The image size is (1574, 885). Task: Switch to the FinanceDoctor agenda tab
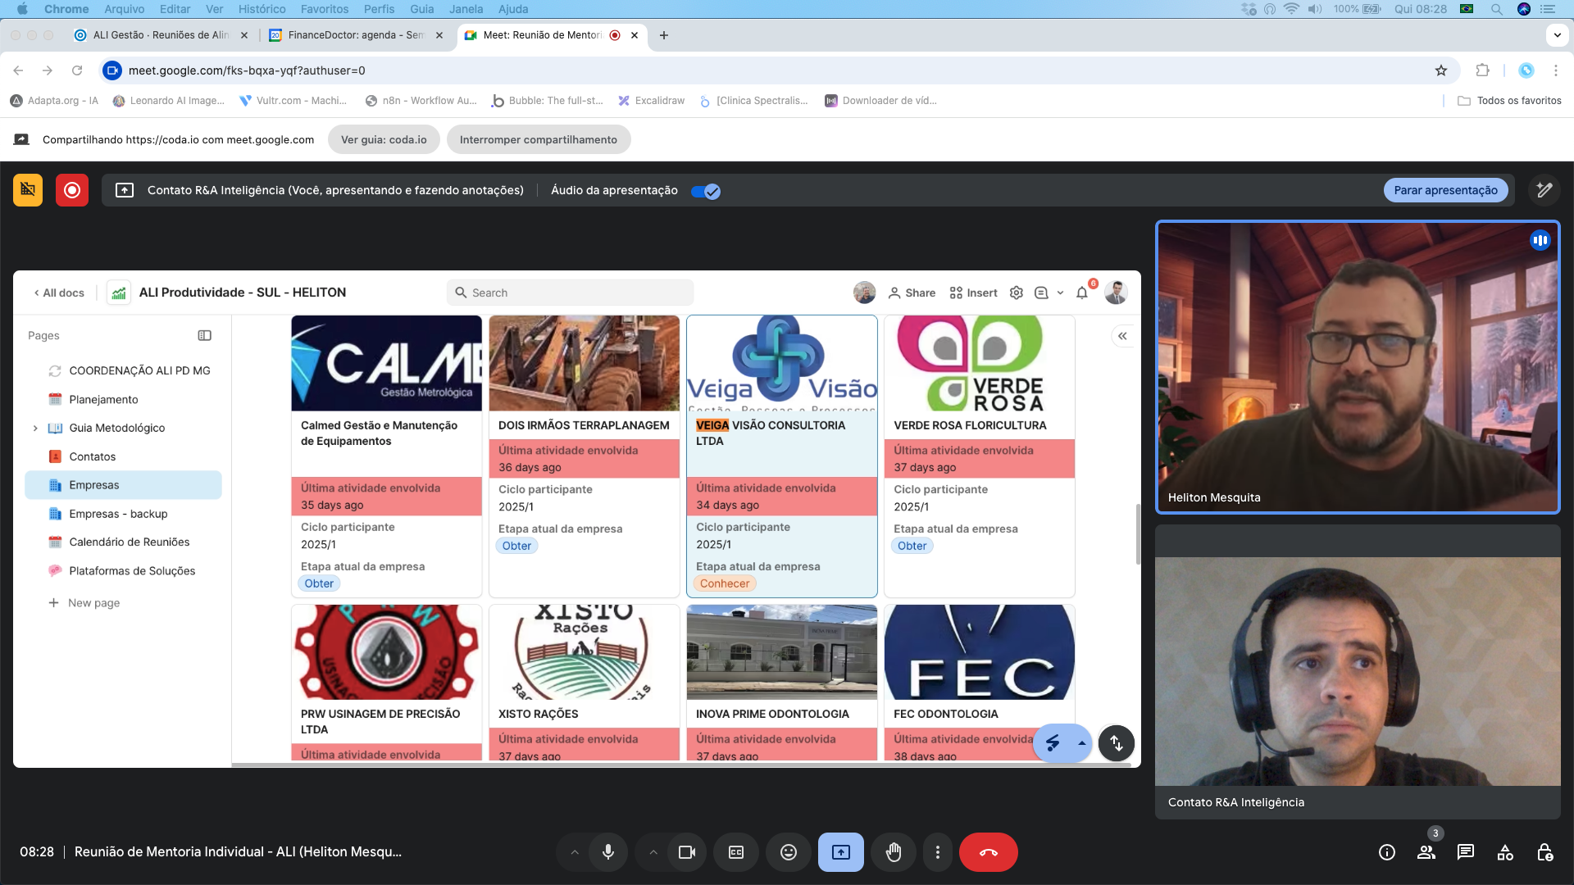point(355,35)
